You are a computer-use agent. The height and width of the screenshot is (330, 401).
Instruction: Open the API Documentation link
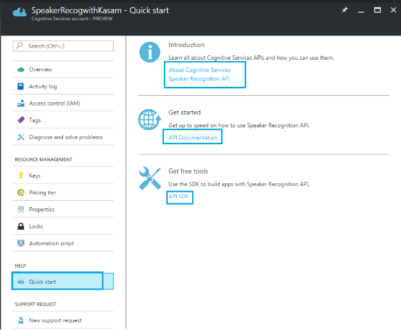click(x=193, y=137)
